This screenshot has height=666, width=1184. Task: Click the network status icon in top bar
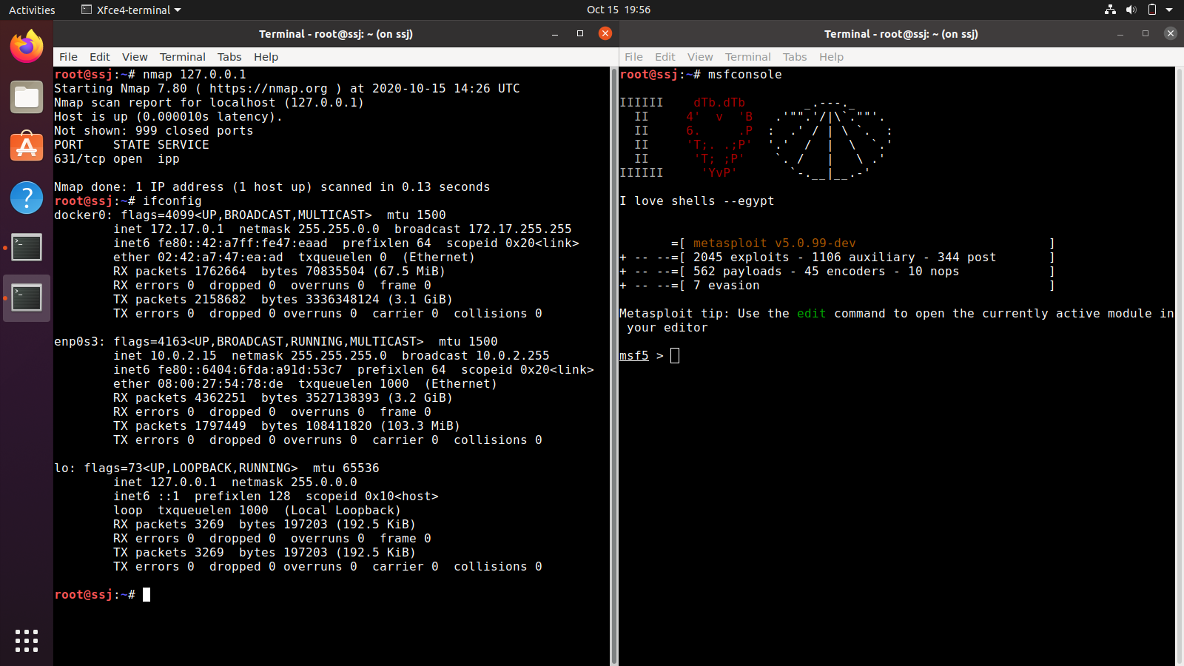(1109, 10)
